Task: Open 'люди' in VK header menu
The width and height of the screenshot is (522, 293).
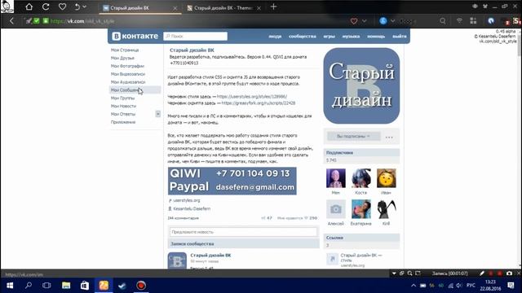Action: pos(275,36)
